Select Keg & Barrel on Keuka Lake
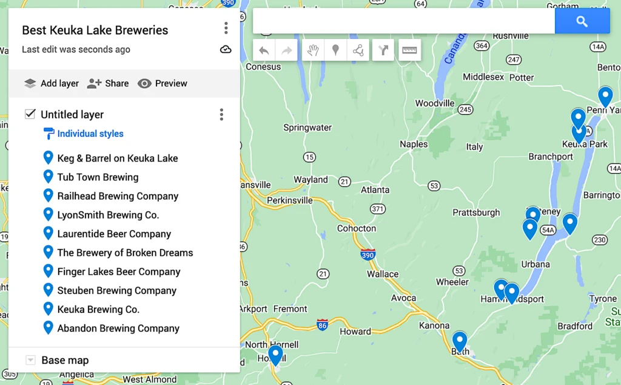Image resolution: width=621 pixels, height=385 pixels. [x=118, y=158]
